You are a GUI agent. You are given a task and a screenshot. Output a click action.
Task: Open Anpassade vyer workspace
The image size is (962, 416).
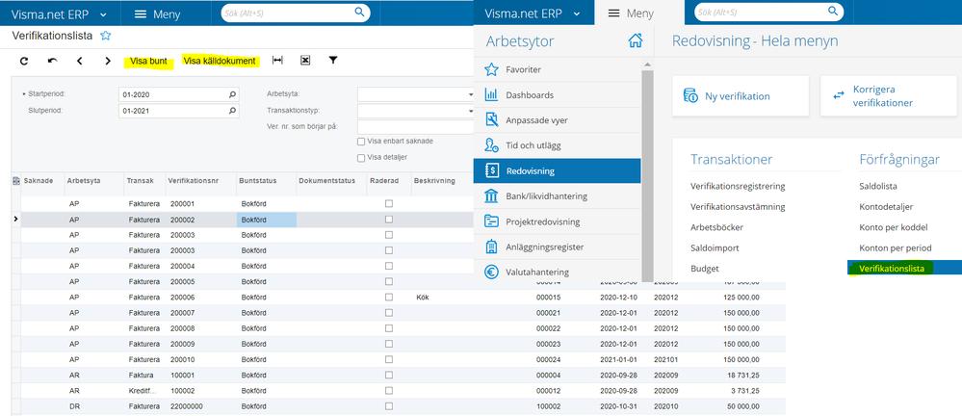[x=558, y=120]
